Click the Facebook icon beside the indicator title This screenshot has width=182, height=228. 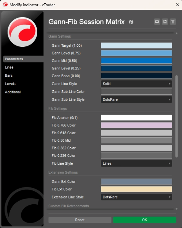[131, 22]
